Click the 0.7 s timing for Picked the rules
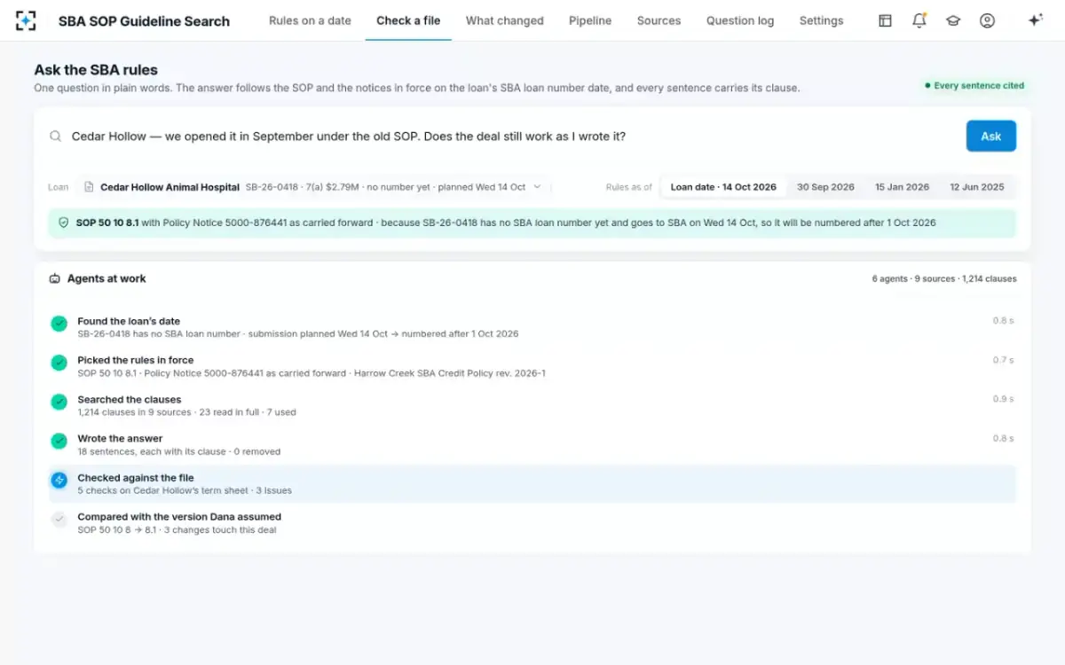Viewport: 1065px width, 665px height. (x=1003, y=360)
